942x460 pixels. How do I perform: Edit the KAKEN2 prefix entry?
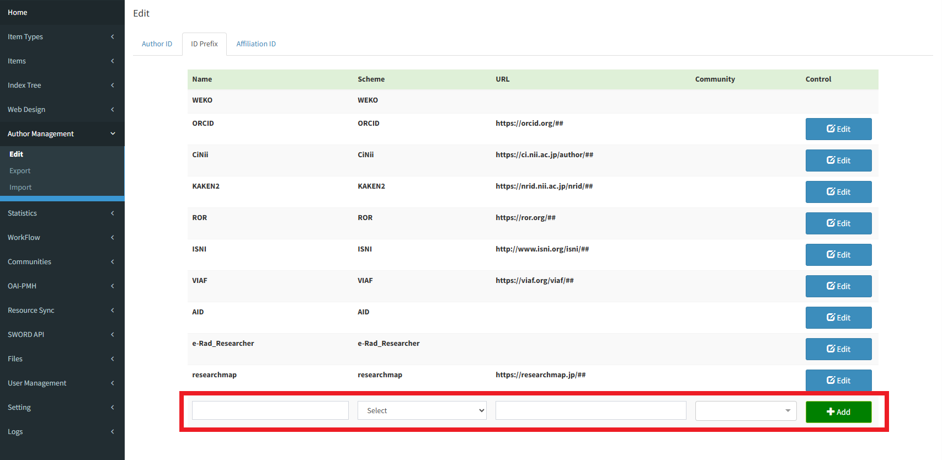pos(838,192)
